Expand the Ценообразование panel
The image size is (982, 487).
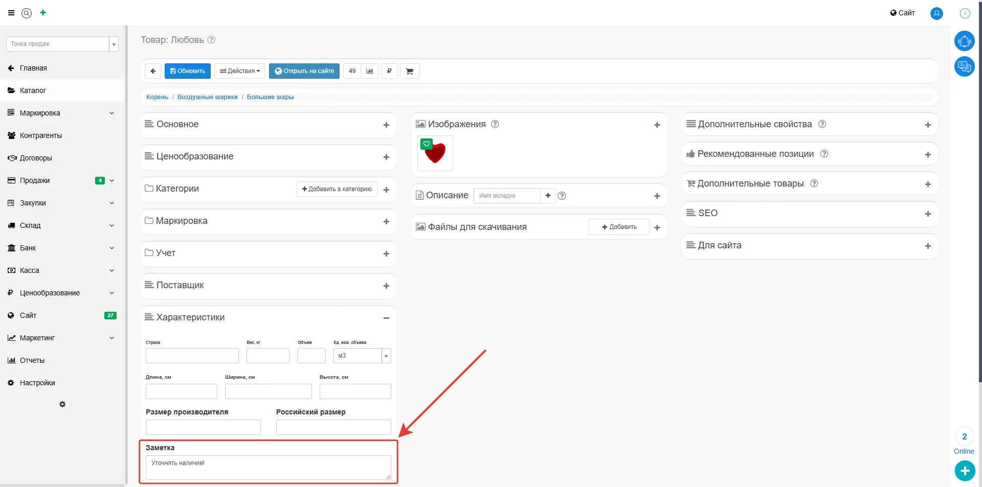coord(386,157)
